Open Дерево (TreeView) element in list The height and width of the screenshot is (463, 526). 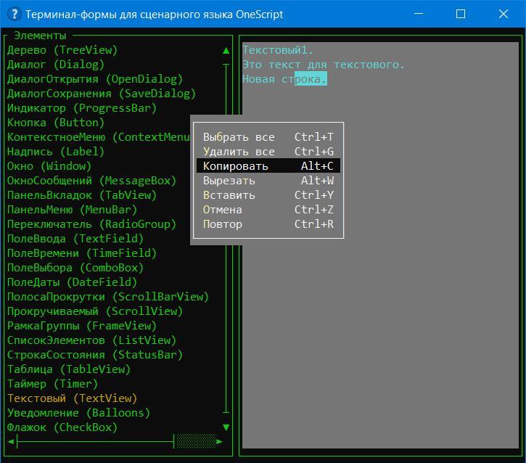click(x=62, y=50)
